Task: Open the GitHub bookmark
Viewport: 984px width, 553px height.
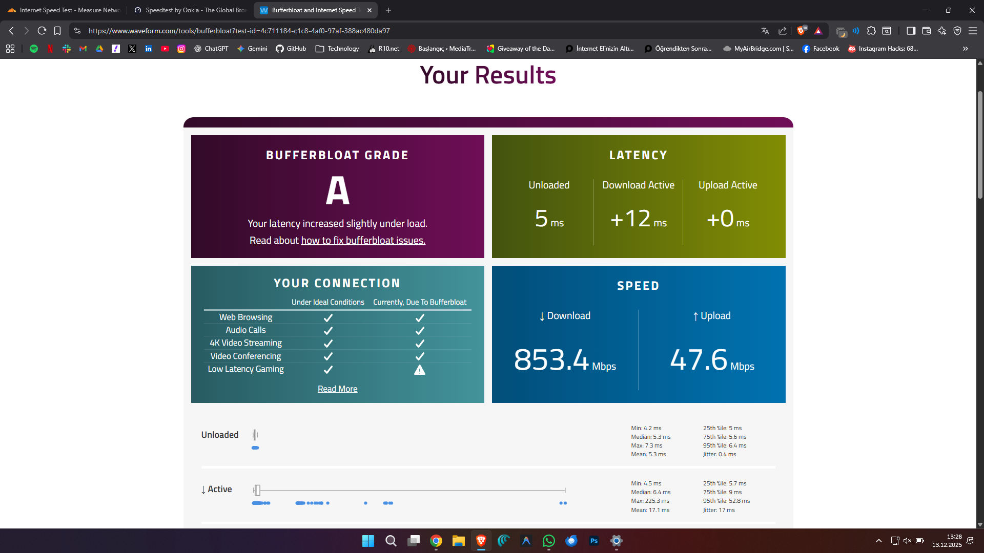Action: pos(291,49)
